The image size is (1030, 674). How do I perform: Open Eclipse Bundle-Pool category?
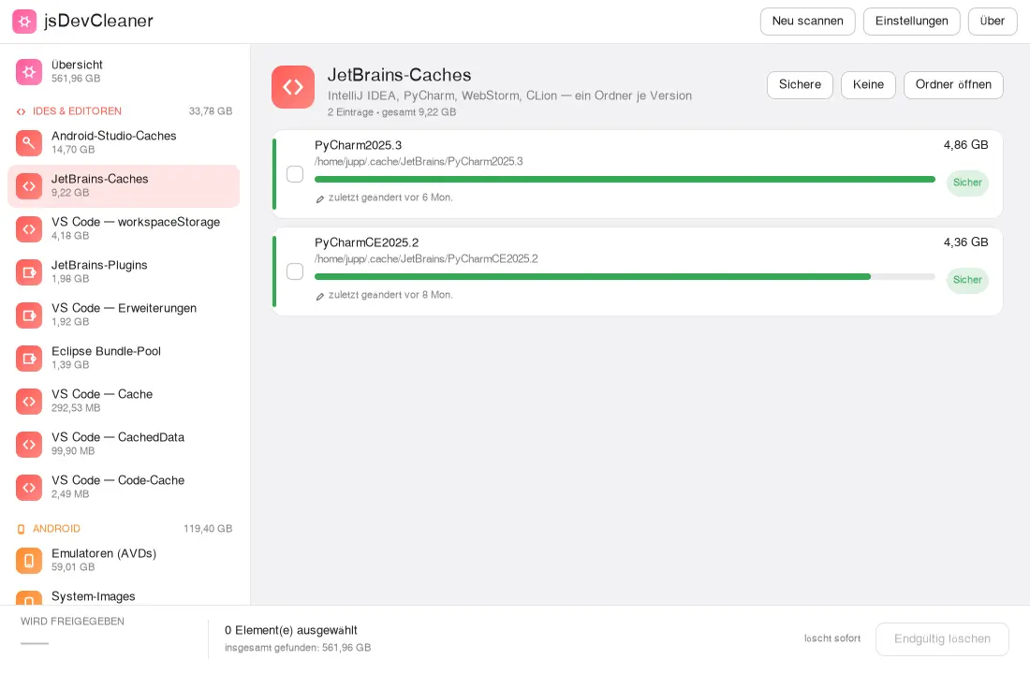coord(124,358)
